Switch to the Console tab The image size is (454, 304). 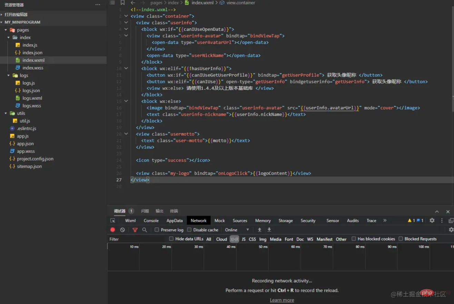[151, 221]
